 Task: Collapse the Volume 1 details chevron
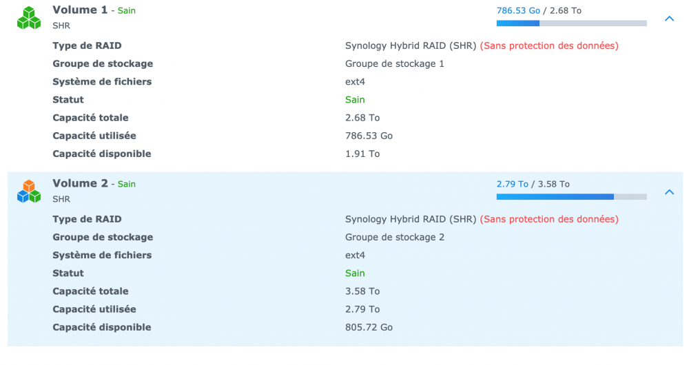pos(669,19)
